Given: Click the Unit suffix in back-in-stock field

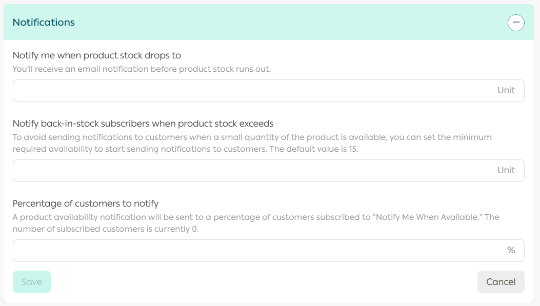Looking at the screenshot, I should pos(506,171).
